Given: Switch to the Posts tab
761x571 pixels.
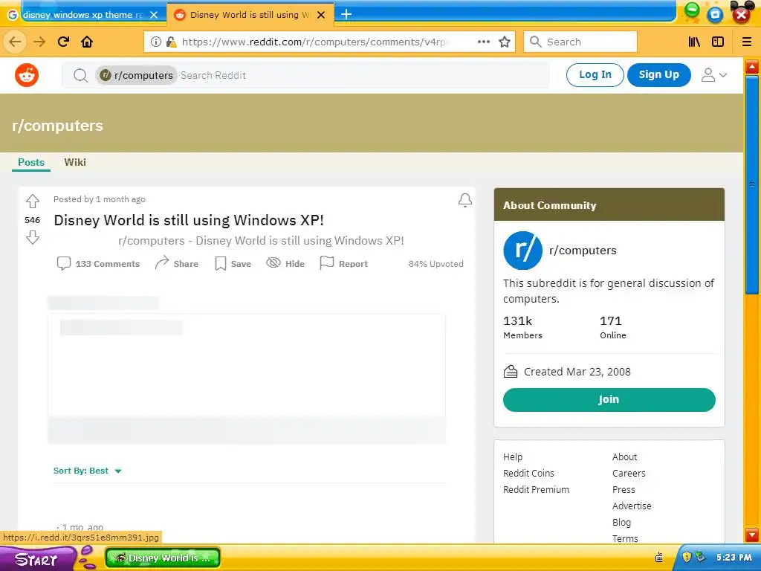Looking at the screenshot, I should [x=31, y=162].
